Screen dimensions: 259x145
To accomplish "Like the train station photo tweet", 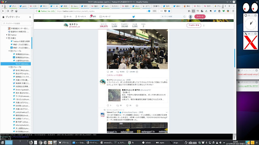I will pyautogui.click(x=127, y=72).
